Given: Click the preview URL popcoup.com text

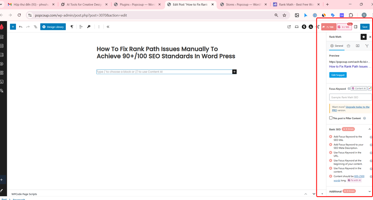Looking at the screenshot, I should 349,62.
